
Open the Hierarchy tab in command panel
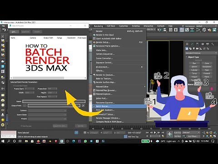tap(197, 44)
